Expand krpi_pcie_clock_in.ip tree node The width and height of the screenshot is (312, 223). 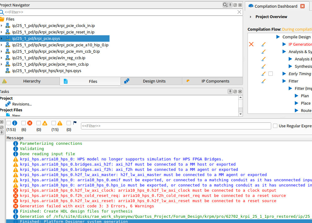(2, 26)
